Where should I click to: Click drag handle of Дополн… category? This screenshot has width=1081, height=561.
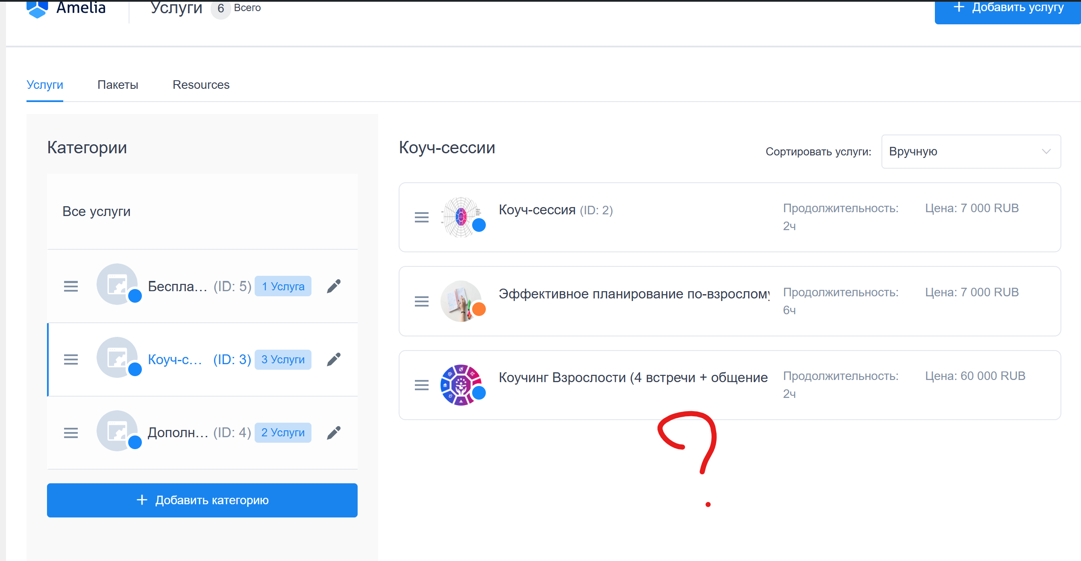(71, 433)
